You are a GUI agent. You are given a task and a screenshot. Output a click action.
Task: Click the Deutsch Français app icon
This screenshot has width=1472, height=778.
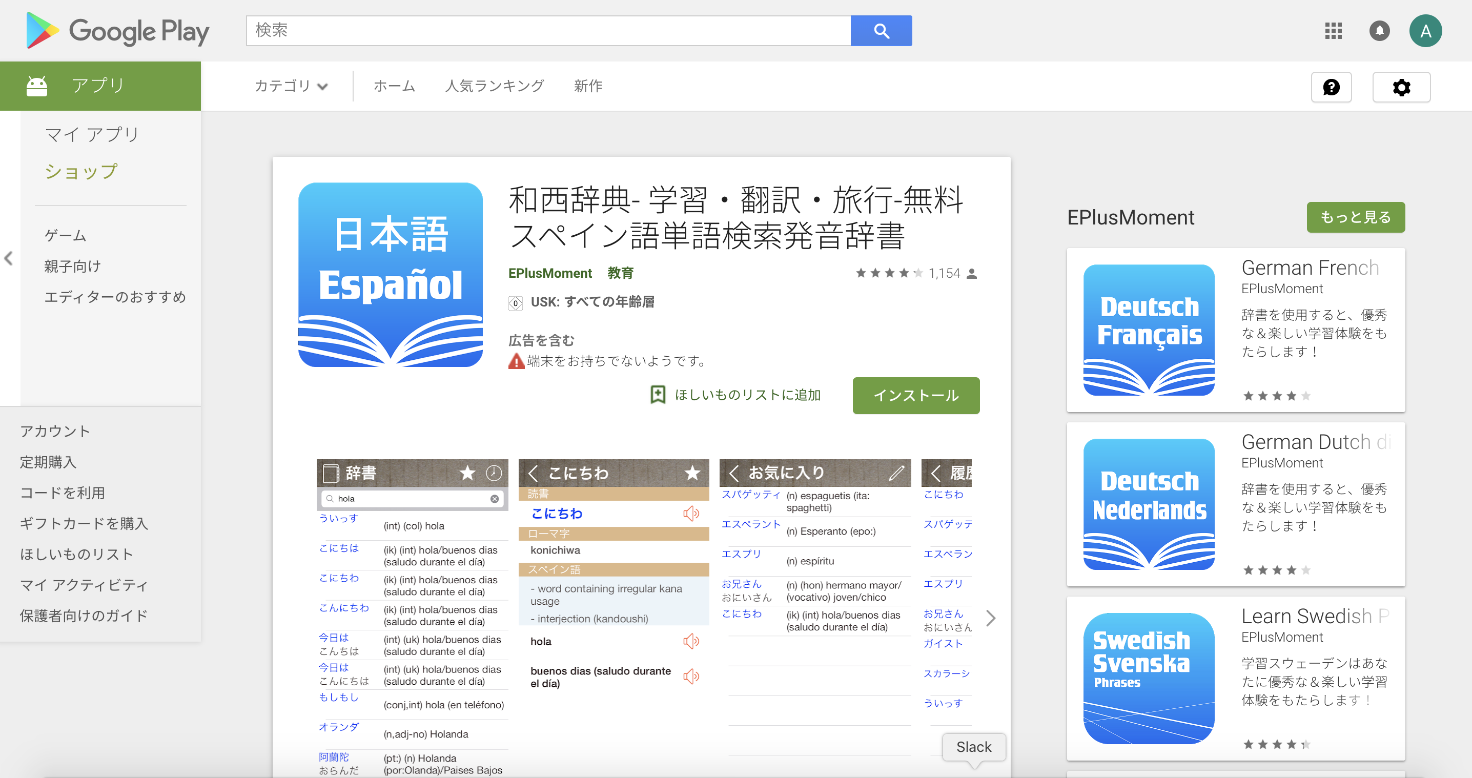point(1149,330)
